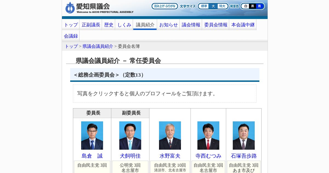Click the 県議会議員紹介 breadcrumb link

coord(98,46)
